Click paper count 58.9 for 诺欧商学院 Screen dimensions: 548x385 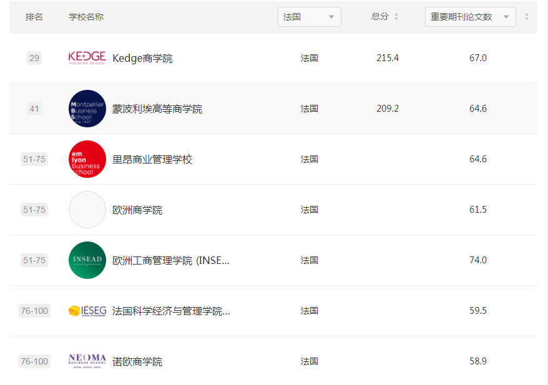click(477, 361)
